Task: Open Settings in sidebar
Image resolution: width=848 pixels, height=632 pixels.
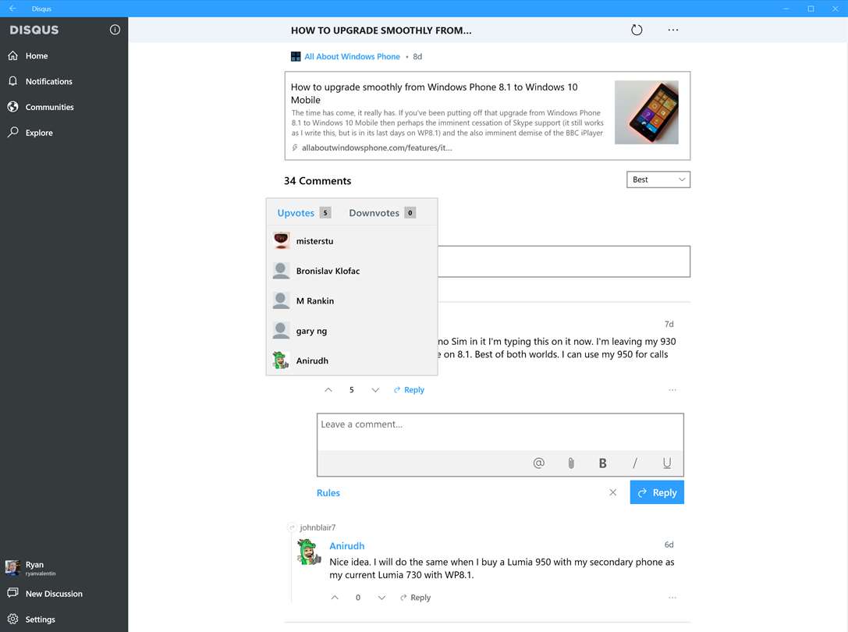Action: pos(64,619)
